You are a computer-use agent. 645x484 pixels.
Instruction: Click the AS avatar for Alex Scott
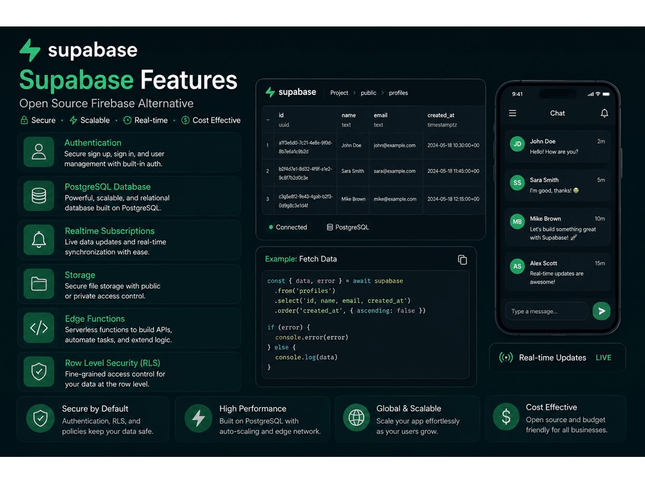point(517,267)
